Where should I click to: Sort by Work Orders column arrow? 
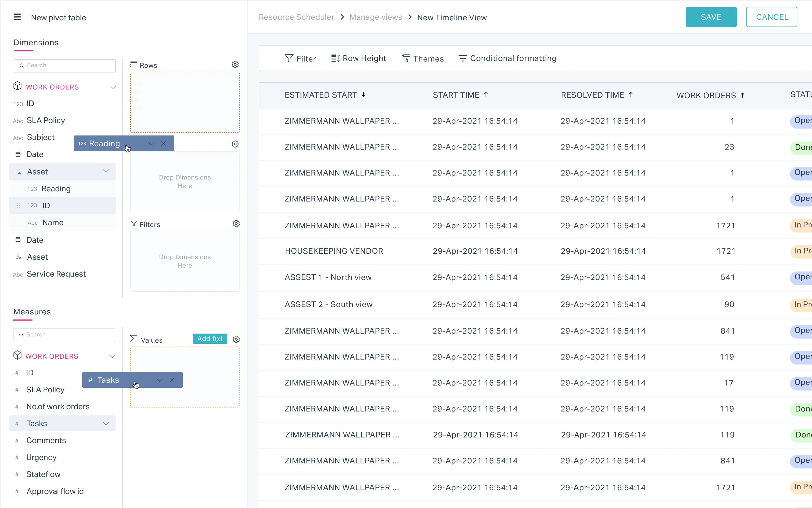743,95
